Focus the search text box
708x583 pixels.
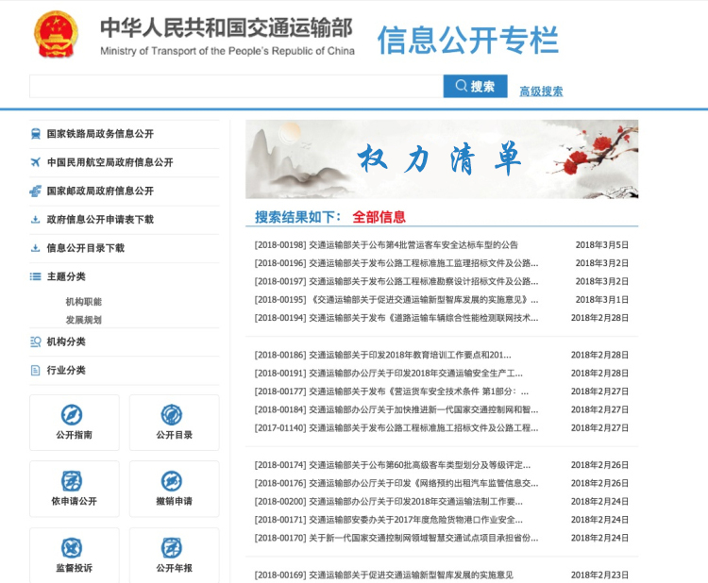pyautogui.click(x=236, y=86)
